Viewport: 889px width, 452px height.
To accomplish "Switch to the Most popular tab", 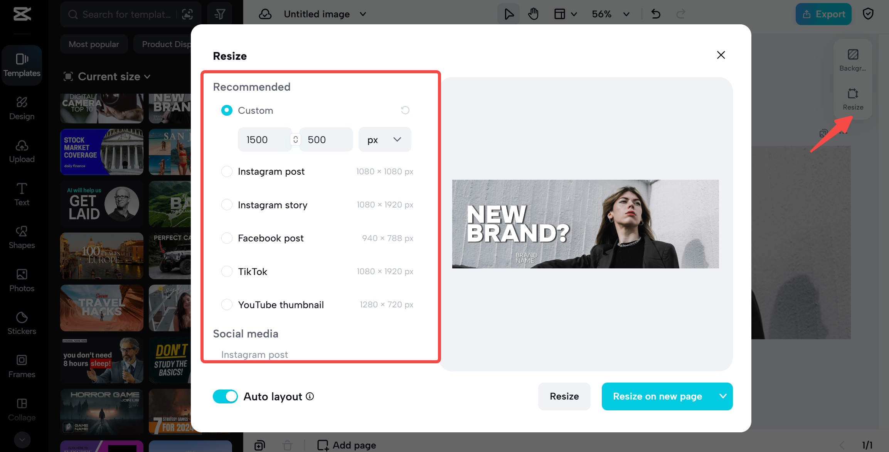I will (94, 44).
